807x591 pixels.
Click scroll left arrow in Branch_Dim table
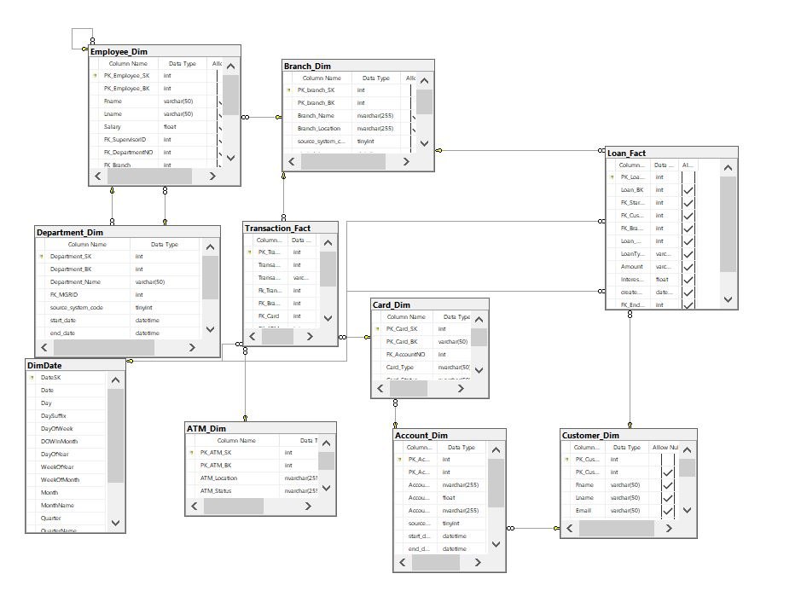click(x=292, y=161)
